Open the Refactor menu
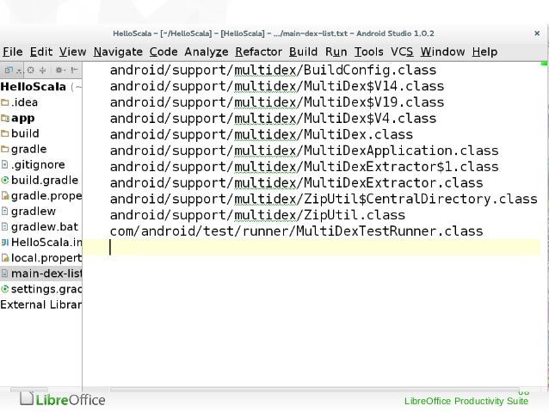 click(x=258, y=52)
